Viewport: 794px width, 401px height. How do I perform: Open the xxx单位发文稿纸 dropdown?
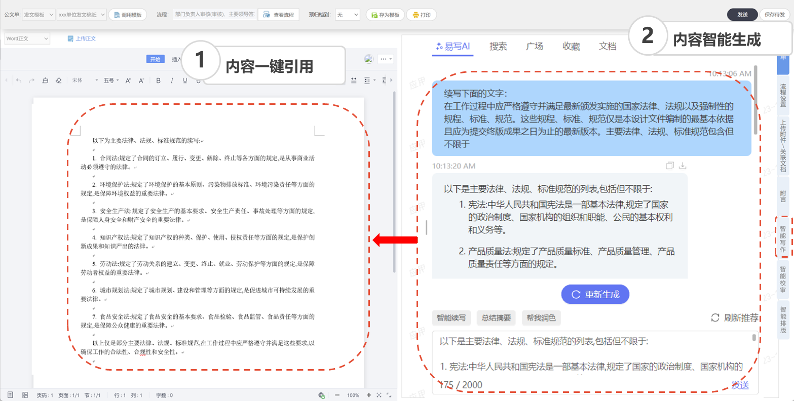82,15
